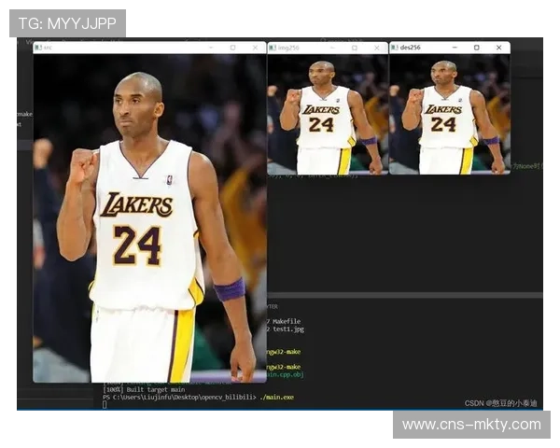Screen dimensions: 560x448
Task: Focus the src window title bar
Action: point(121,48)
